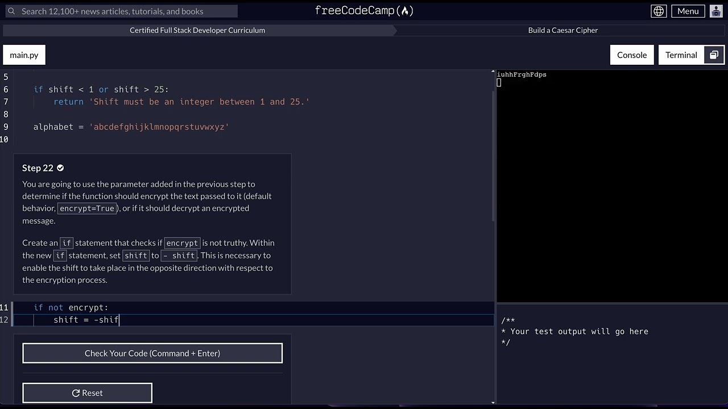Viewport: 728px width, 409px height.
Task: Click line number 11 in the gutter
Action: [x=4, y=307]
